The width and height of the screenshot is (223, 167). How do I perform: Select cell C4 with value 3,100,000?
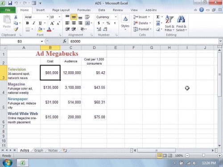coord(71,87)
